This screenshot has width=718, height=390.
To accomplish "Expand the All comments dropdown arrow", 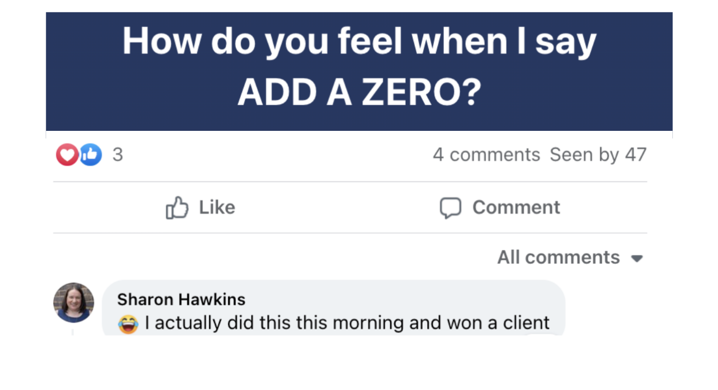I will [637, 258].
